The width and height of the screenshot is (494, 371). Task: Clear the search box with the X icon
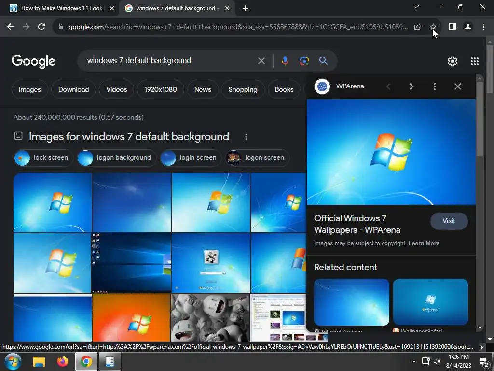click(261, 61)
